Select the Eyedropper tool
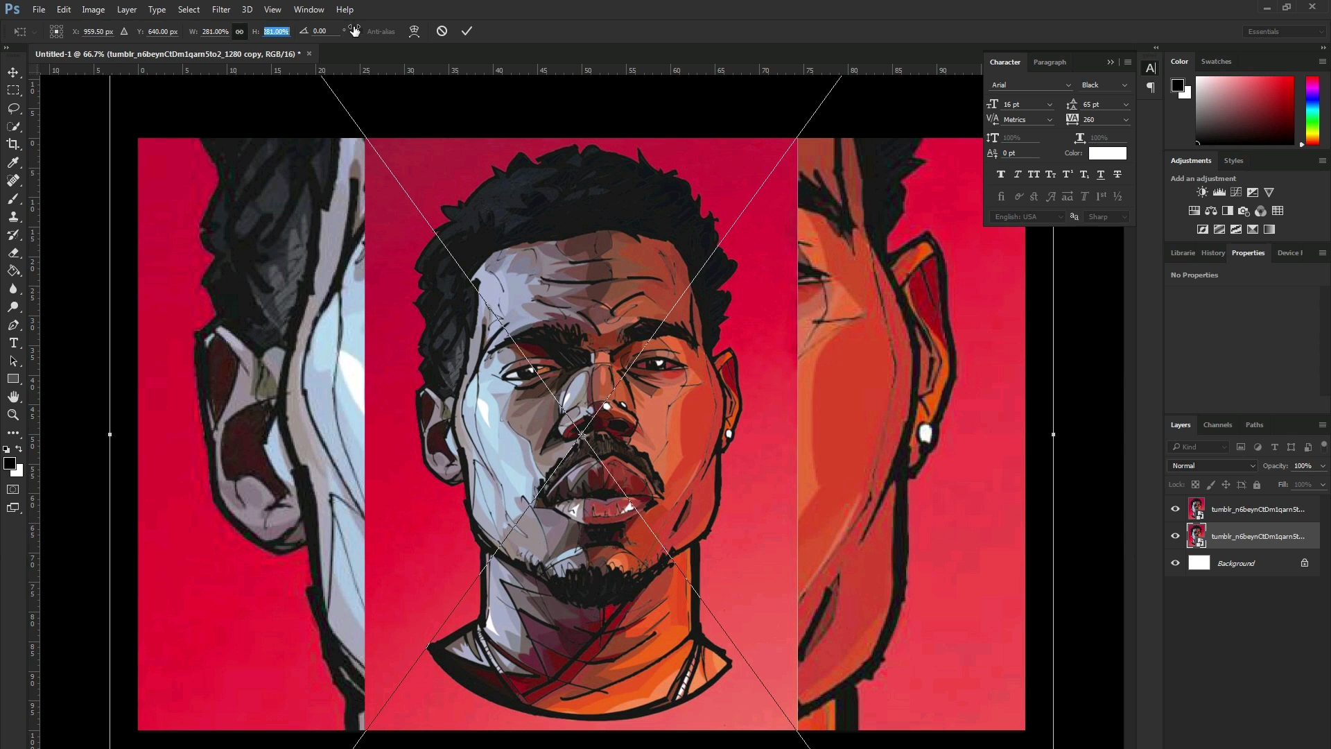This screenshot has width=1331, height=749. (x=13, y=162)
